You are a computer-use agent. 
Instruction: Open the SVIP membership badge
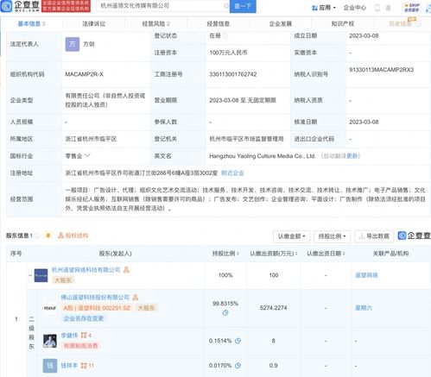coord(411,8)
